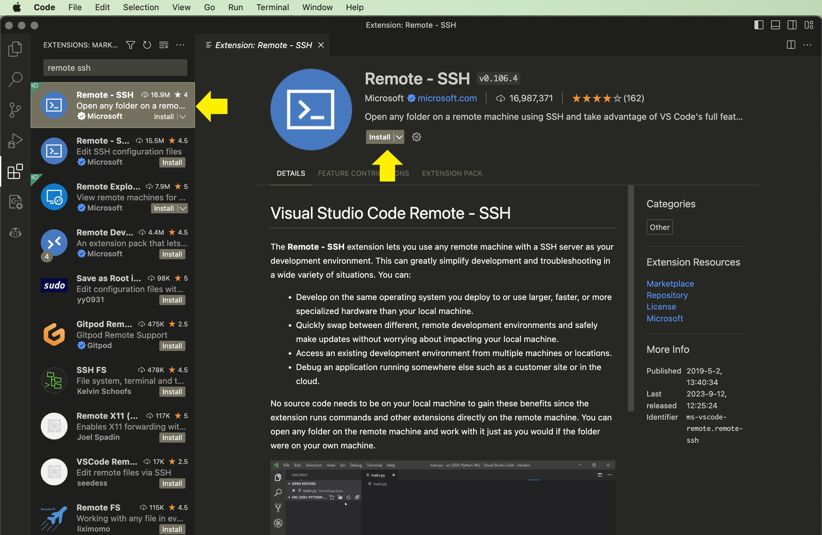Toggle secondary side bar layout icon
The image size is (822, 535).
[x=792, y=25]
